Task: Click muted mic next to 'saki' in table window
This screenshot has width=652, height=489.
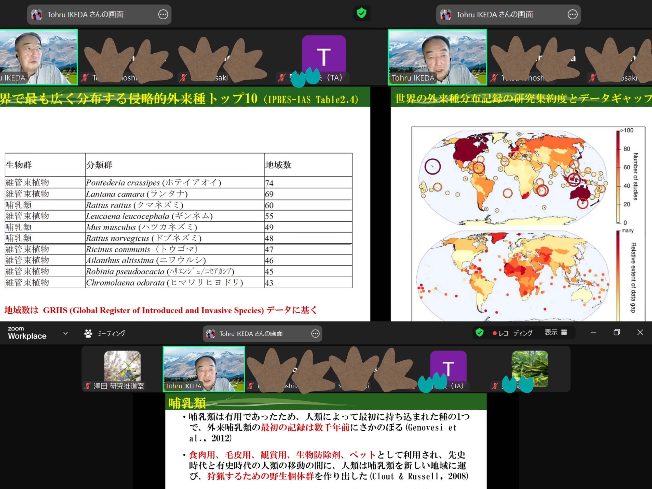Action: pyautogui.click(x=183, y=77)
